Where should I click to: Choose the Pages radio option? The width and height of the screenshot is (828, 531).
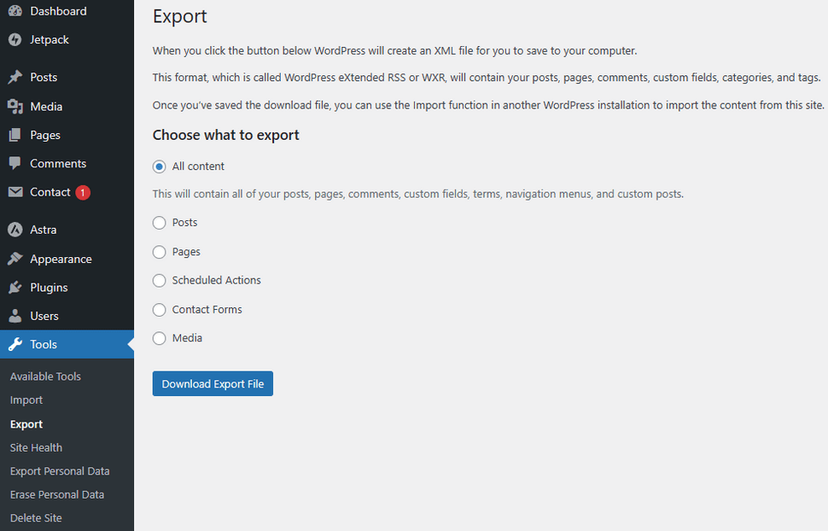[159, 252]
